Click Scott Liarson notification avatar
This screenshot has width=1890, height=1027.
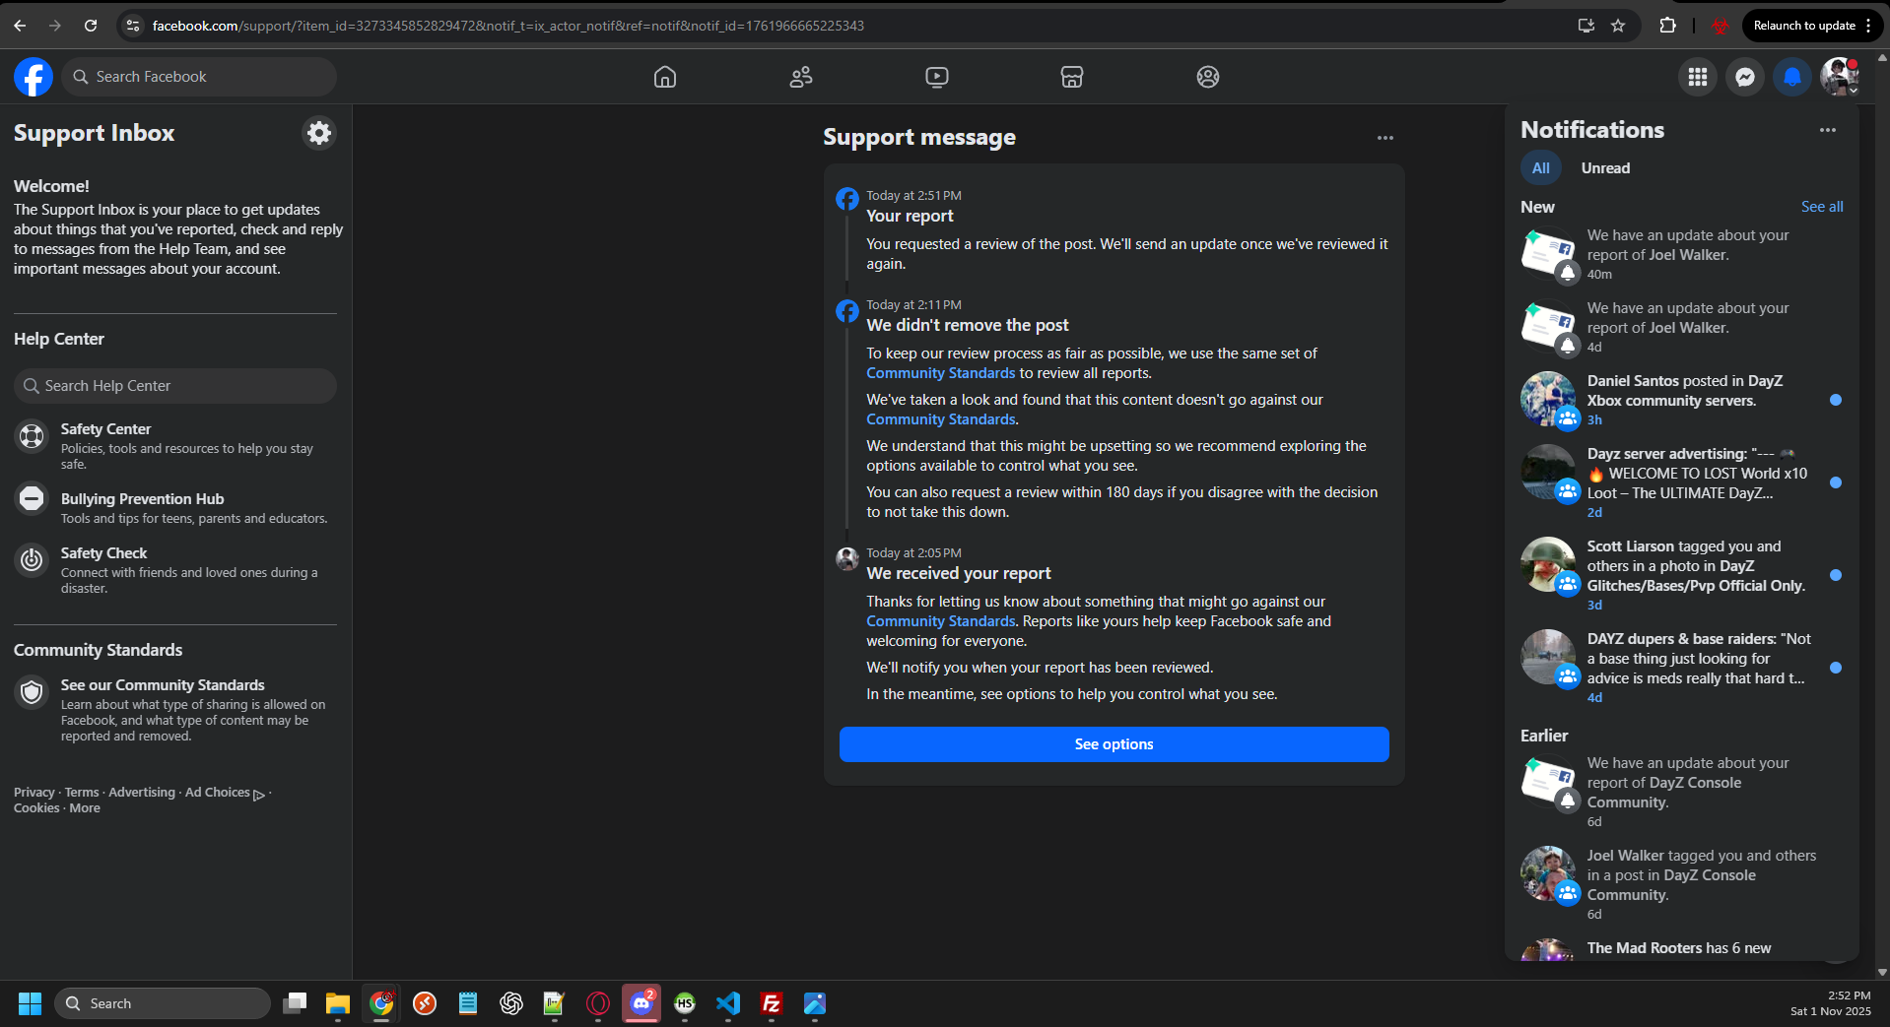[x=1548, y=564]
